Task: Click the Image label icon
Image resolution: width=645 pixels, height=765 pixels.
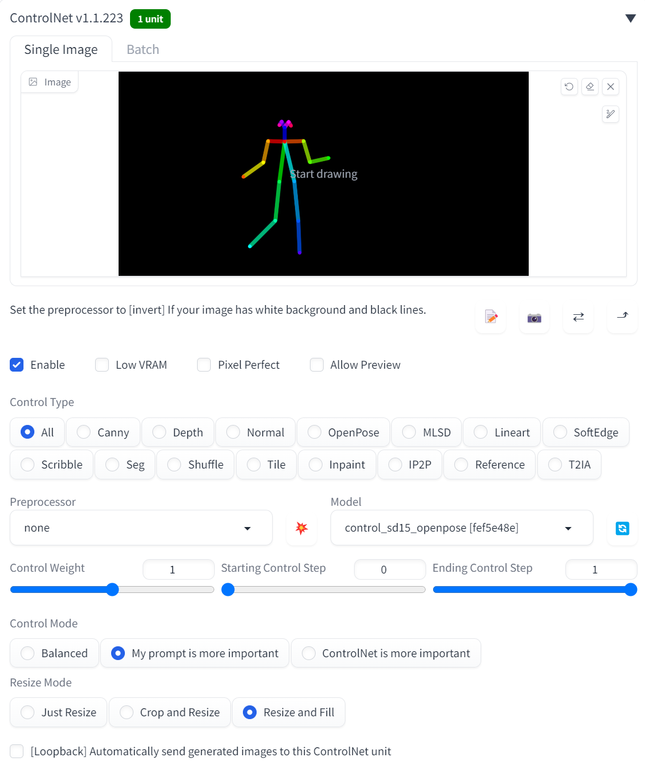Action: (x=33, y=82)
